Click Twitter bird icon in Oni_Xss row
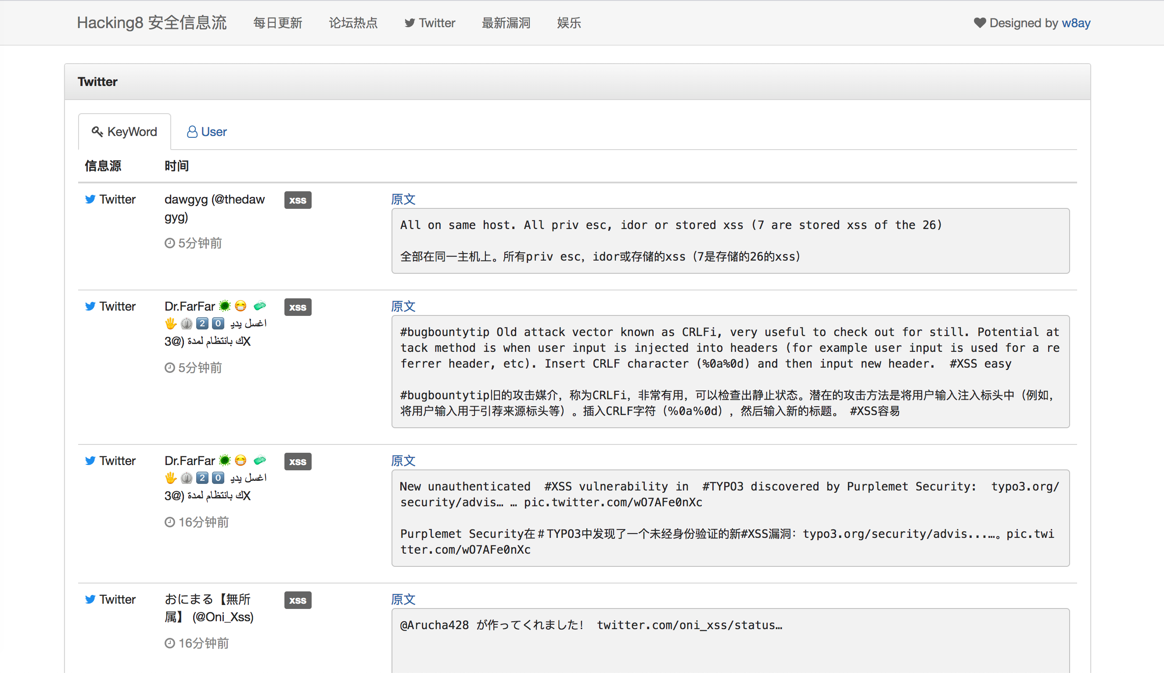This screenshot has width=1164, height=673. point(90,599)
